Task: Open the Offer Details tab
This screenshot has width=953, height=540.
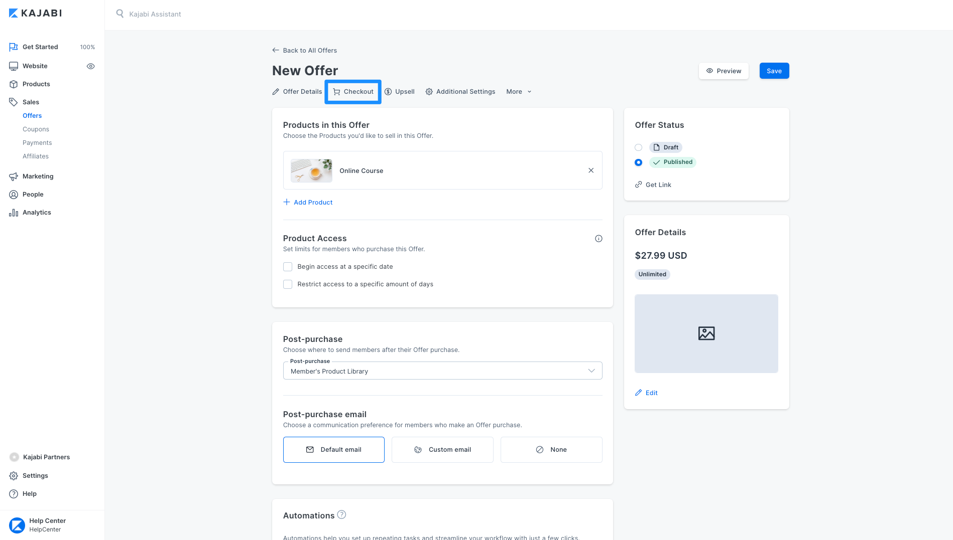Action: click(297, 92)
